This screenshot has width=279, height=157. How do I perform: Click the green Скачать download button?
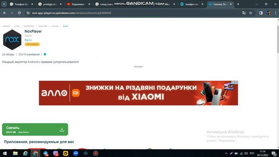click(35, 130)
